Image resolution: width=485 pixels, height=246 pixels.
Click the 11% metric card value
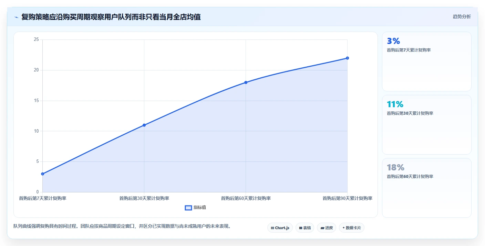tap(395, 104)
